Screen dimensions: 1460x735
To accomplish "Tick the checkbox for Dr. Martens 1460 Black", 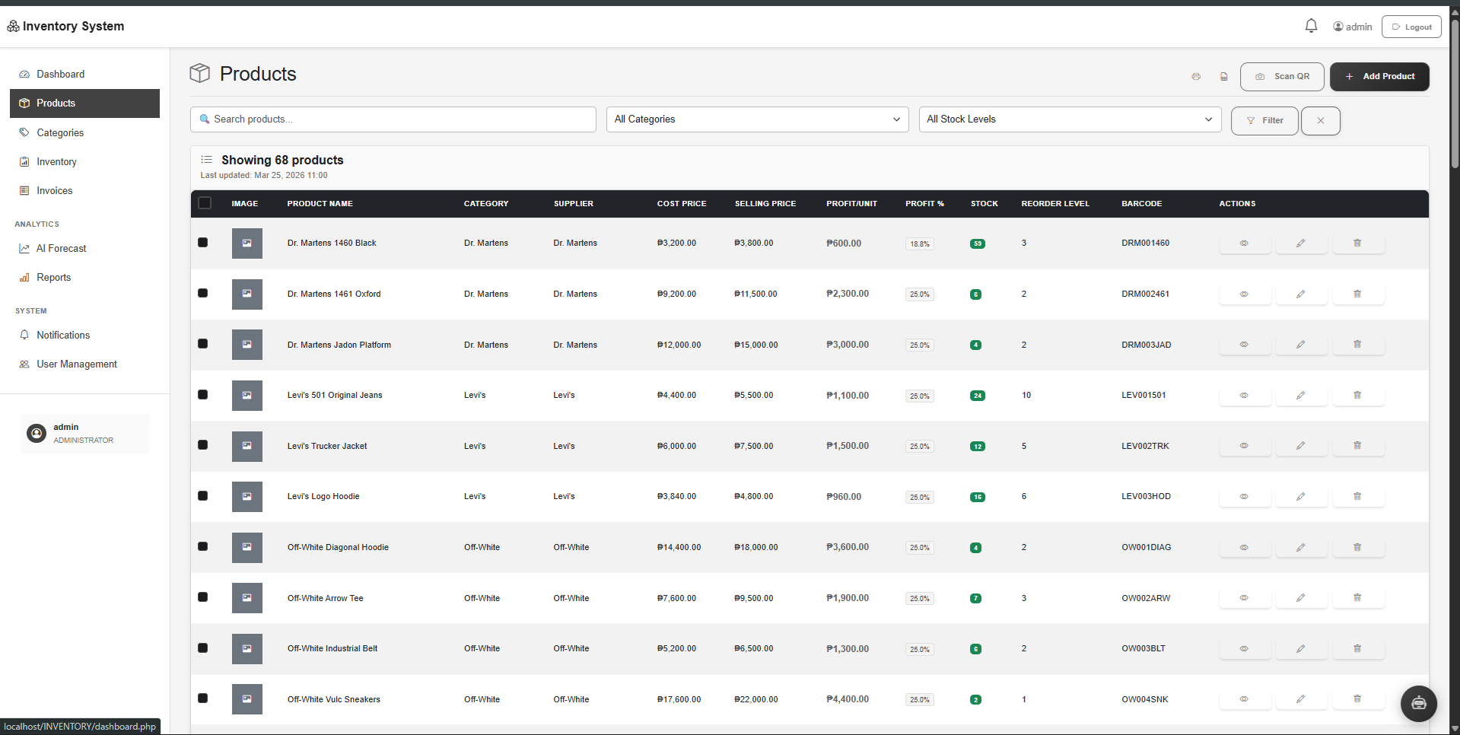I will click(202, 243).
